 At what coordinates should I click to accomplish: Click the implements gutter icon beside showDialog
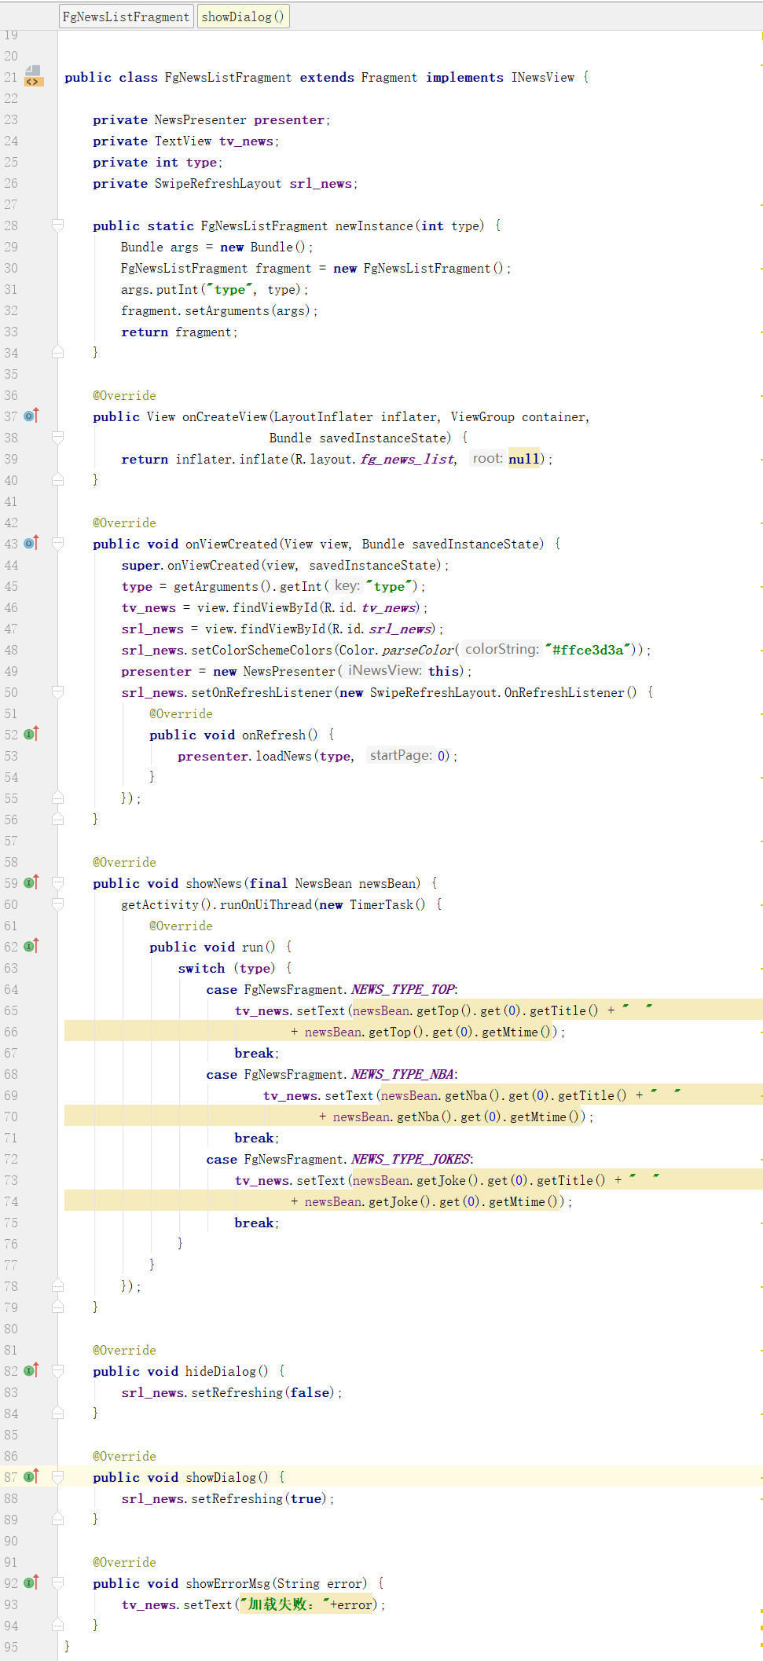[x=31, y=1476]
